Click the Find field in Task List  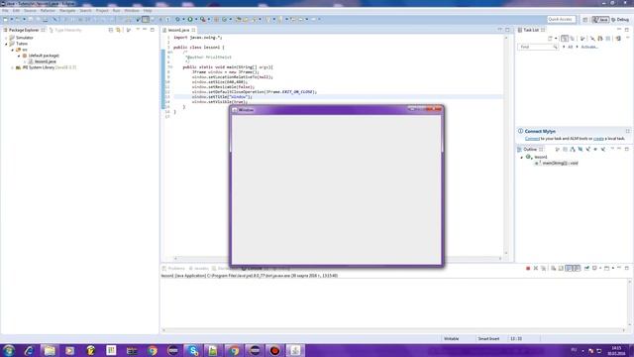[538, 47]
